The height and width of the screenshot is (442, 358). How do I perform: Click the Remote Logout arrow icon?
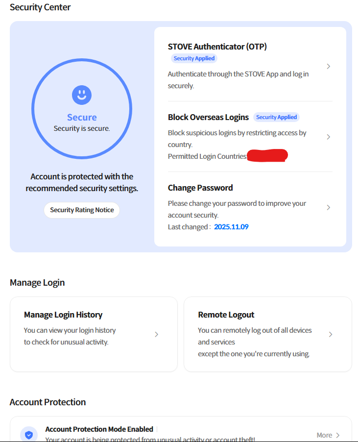[x=331, y=334]
